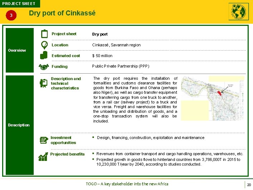Click the red circle numbered 3
The image size is (253, 190).
11,15
